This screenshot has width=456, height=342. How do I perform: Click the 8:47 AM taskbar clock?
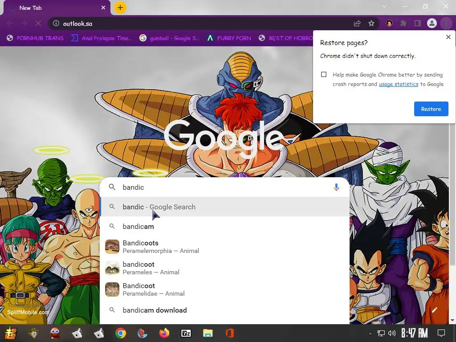coord(415,333)
